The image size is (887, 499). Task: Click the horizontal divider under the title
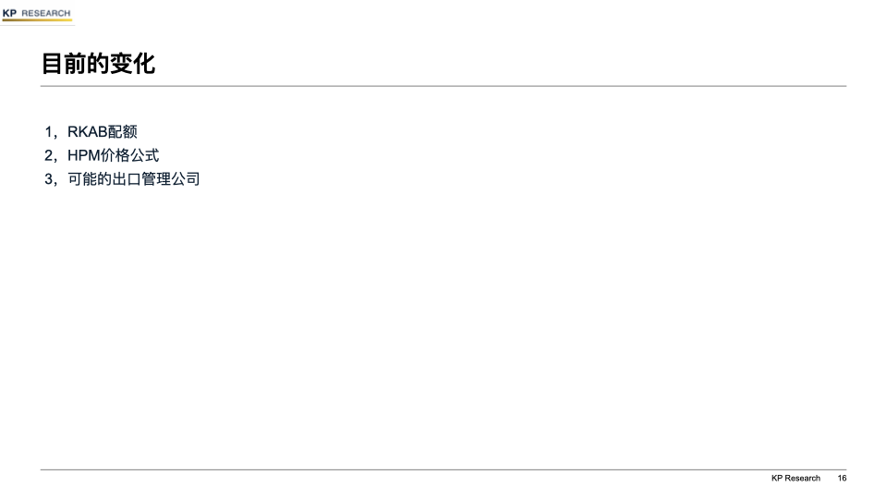pos(443,86)
